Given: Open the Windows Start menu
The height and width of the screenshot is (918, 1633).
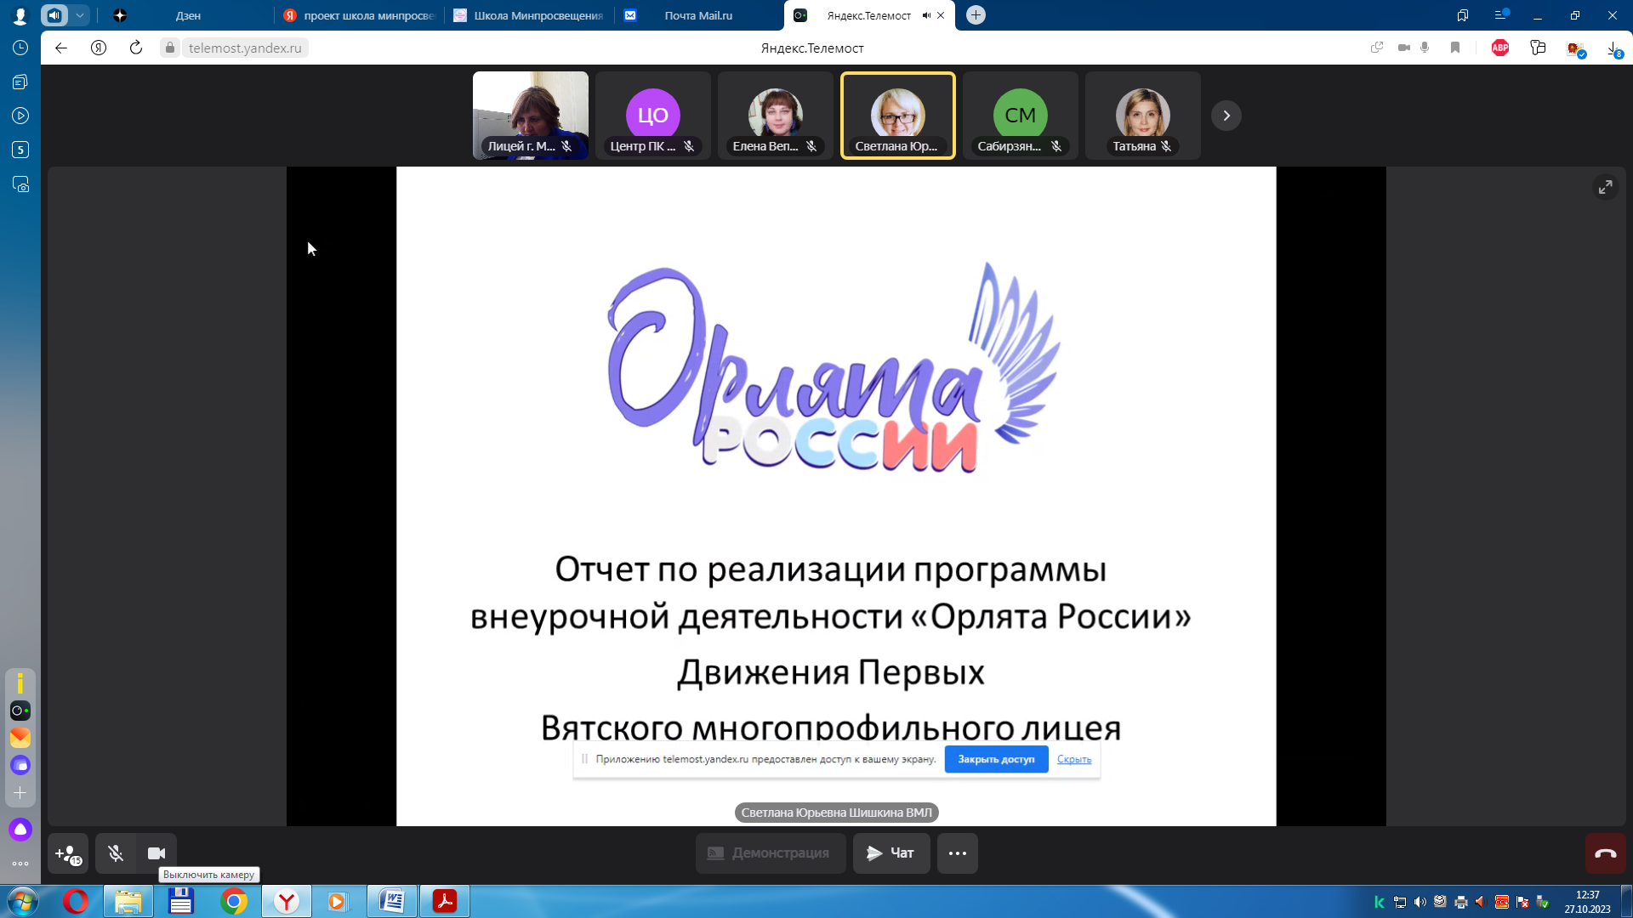Looking at the screenshot, I should point(22,901).
